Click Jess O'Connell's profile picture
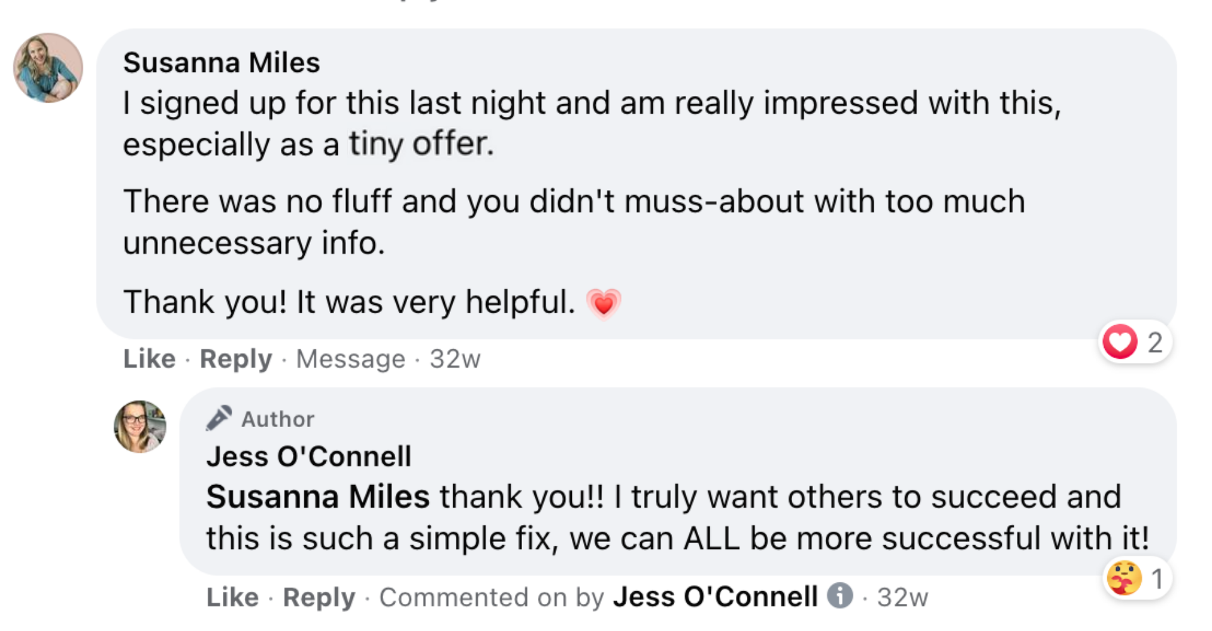1212x631 pixels. click(140, 426)
